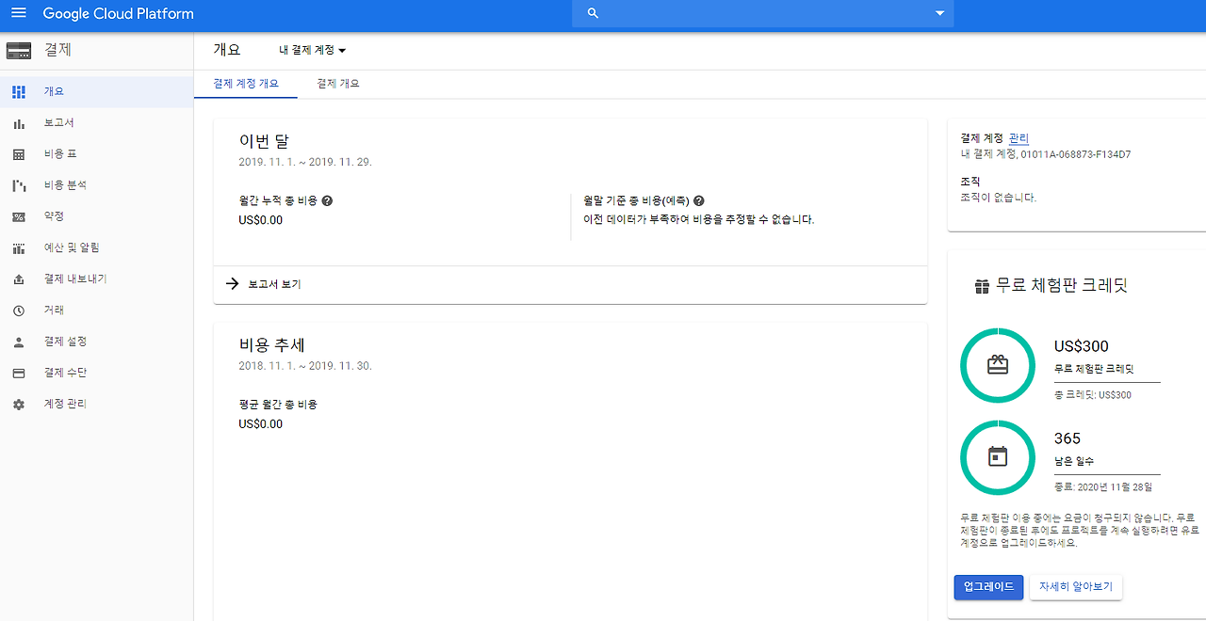Click the 365 remaining days progress ring
1206x621 pixels.
pyautogui.click(x=998, y=457)
